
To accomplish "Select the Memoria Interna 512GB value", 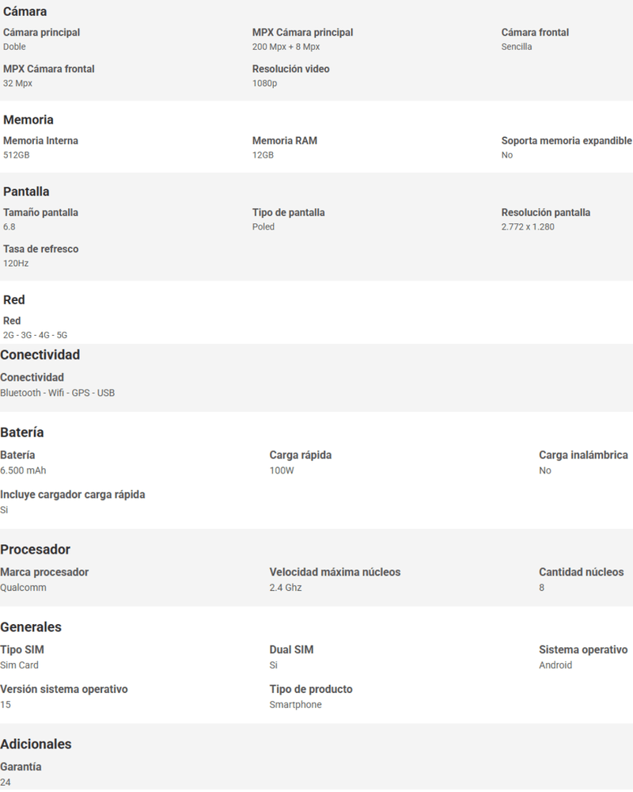I will 16,155.
